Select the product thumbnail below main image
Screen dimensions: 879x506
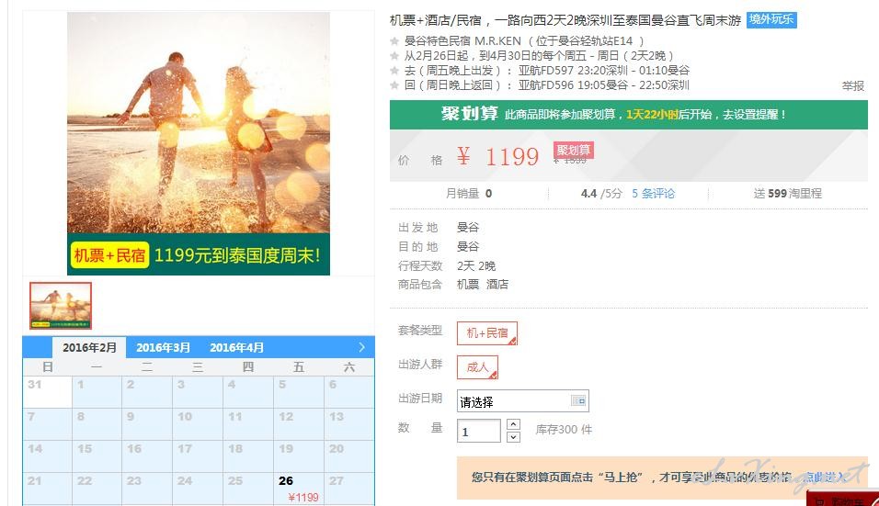pos(61,306)
